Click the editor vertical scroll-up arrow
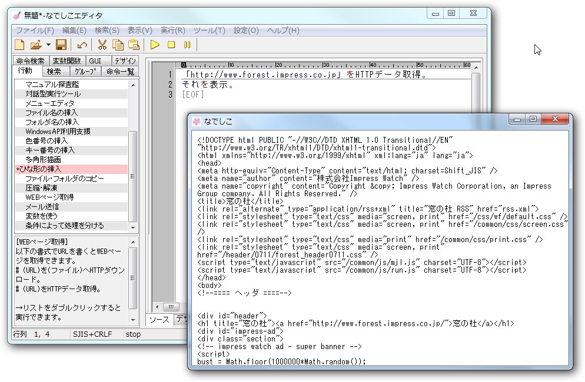The width and height of the screenshot is (585, 382). 476,68
